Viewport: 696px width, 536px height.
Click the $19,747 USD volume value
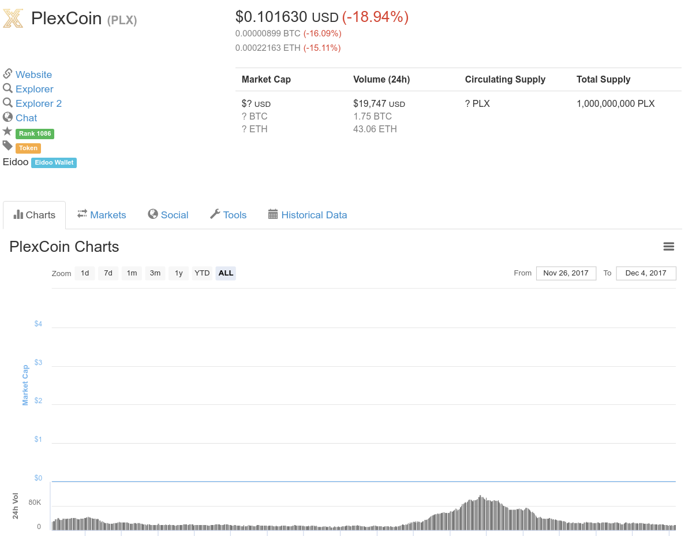point(379,104)
